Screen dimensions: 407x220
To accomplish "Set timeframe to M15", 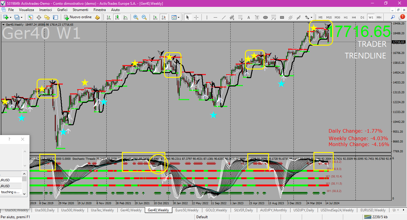I will (x=329, y=17).
